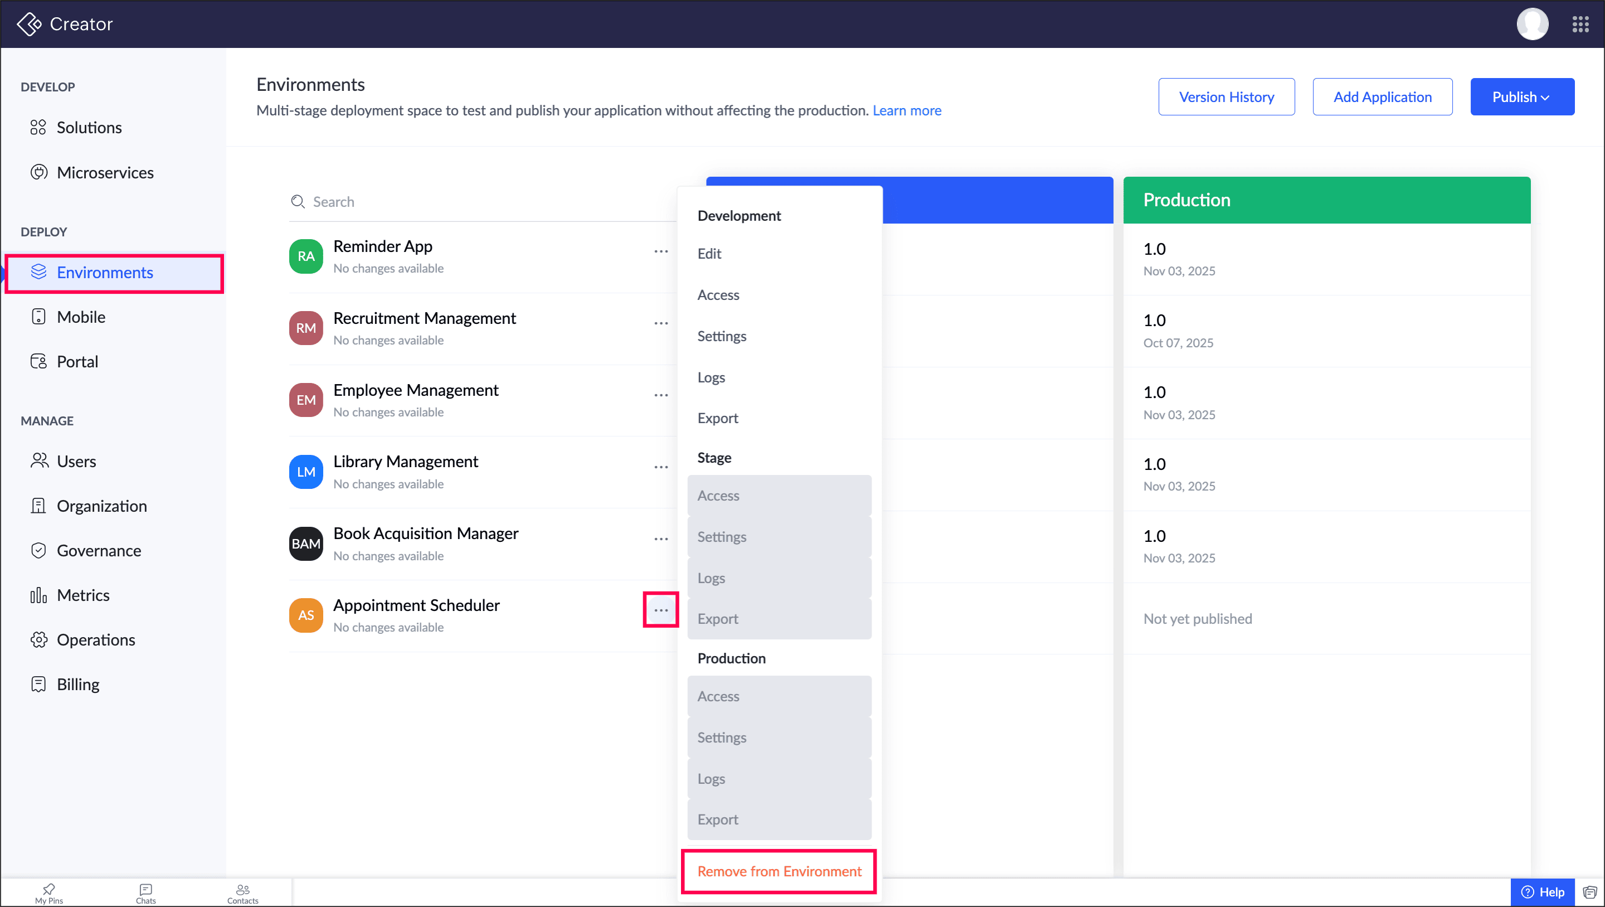Open the apps grid launcher icon
Viewport: 1605px width, 907px height.
1579,25
